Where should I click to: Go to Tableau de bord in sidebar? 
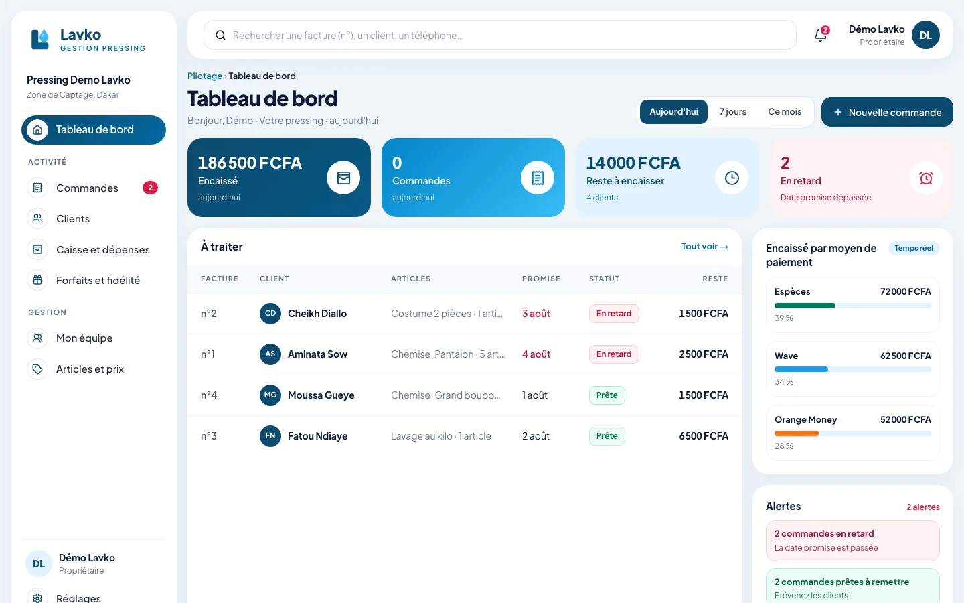click(x=94, y=130)
